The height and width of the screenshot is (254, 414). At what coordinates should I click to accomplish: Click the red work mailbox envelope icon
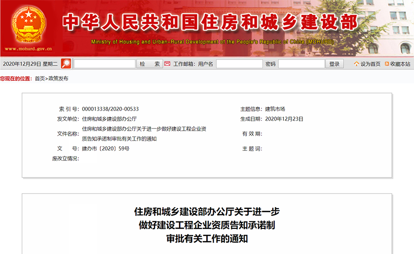[x=167, y=64]
